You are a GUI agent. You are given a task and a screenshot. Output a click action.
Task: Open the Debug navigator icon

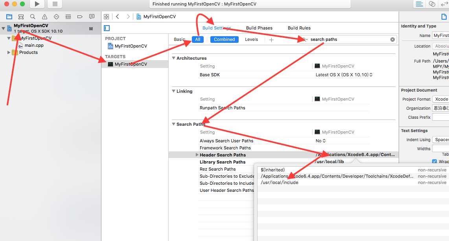(x=68, y=17)
